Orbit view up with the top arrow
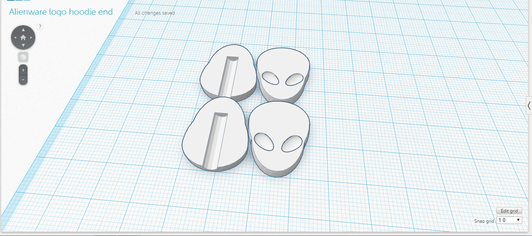The image size is (532, 236). click(23, 30)
